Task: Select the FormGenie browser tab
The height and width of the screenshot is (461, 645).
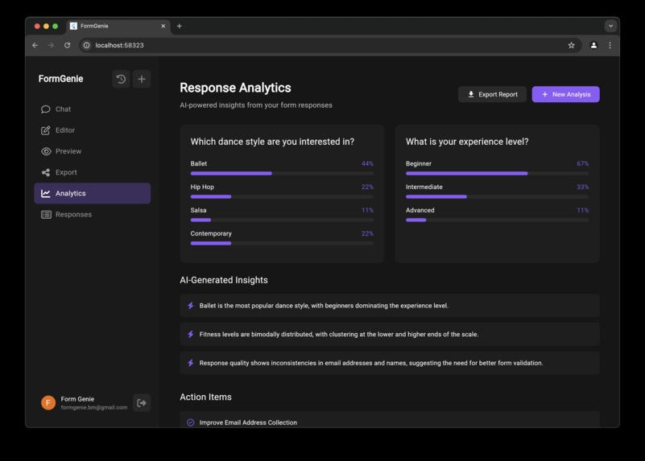Action: pos(119,26)
